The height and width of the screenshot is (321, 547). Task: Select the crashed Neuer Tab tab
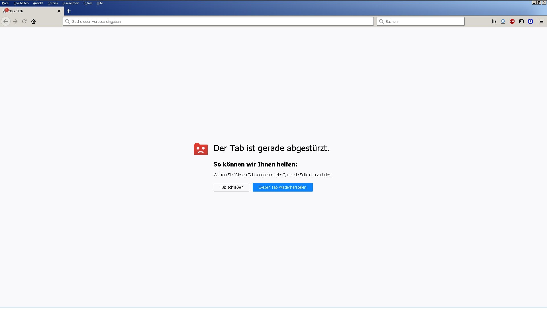pyautogui.click(x=28, y=11)
